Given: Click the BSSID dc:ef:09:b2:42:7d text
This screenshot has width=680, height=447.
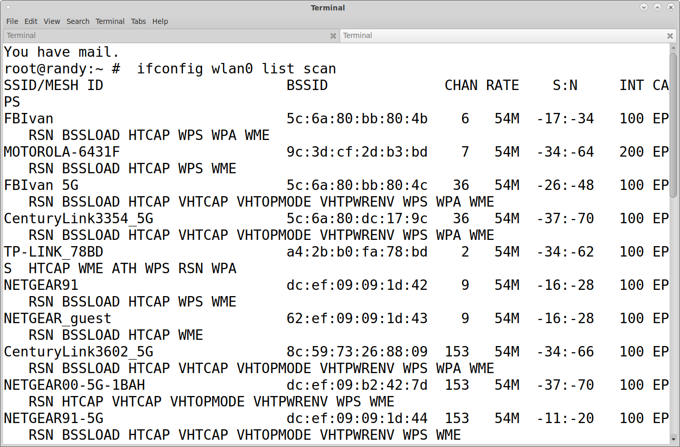Looking at the screenshot, I should pos(357,385).
